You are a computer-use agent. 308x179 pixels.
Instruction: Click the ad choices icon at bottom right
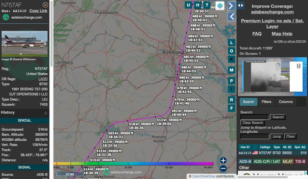click(x=306, y=173)
